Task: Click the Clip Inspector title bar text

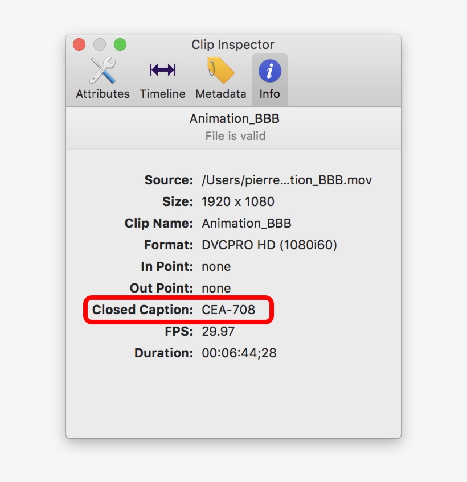Action: [232, 44]
